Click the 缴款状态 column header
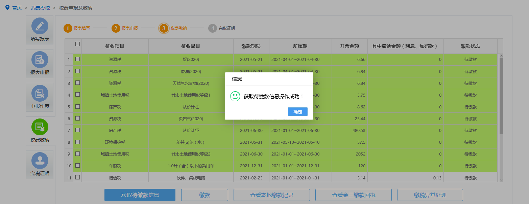 pyautogui.click(x=470, y=46)
